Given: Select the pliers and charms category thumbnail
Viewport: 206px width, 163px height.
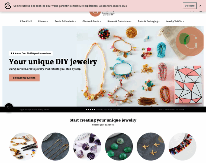Looking at the screenshot, I should pyautogui.click(x=24, y=146).
